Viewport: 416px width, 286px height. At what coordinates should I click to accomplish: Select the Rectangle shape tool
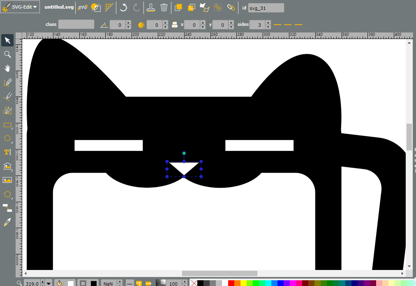point(7,125)
